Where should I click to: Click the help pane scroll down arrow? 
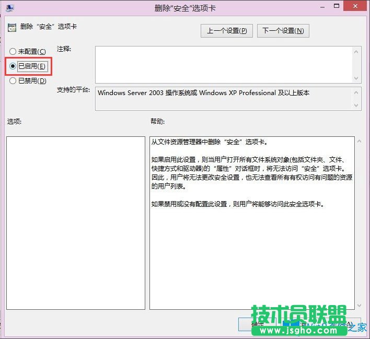click(359, 306)
